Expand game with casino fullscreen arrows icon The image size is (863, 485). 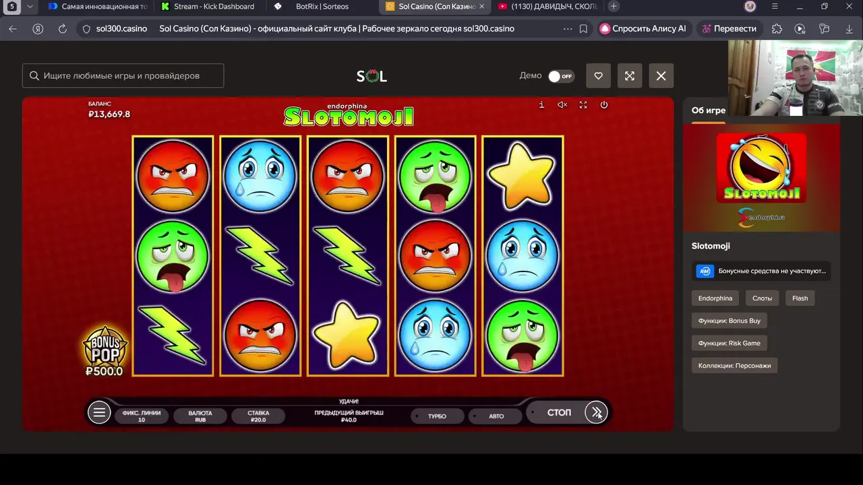tap(630, 76)
